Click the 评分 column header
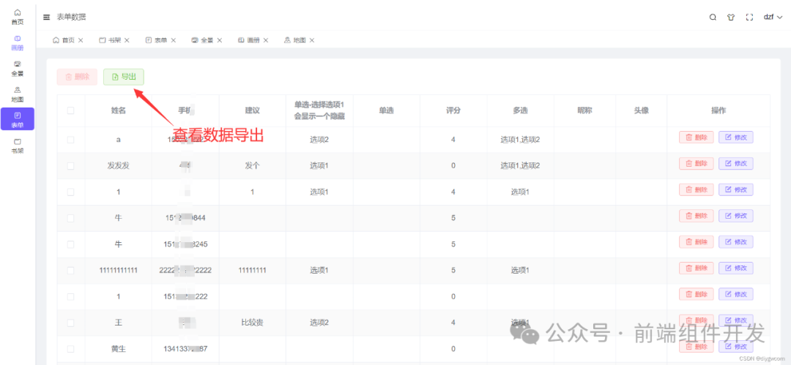Screen dimensions: 791x365 [x=453, y=110]
